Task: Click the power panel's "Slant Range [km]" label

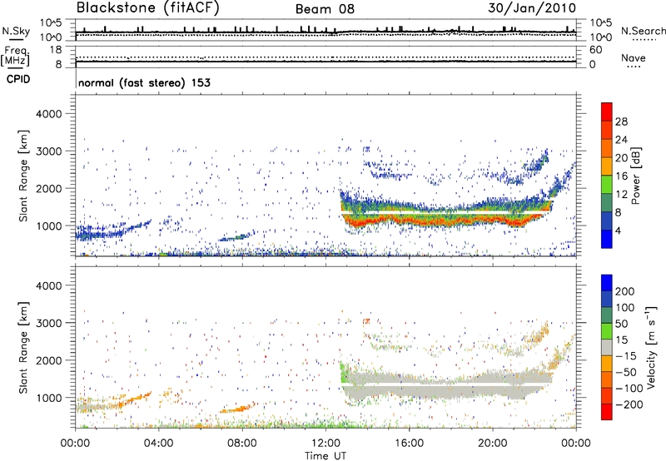Action: pyautogui.click(x=23, y=176)
